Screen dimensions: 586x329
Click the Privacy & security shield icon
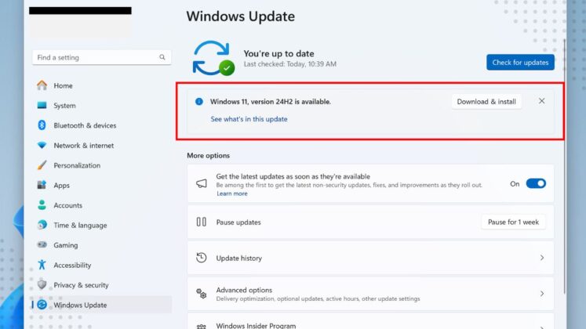42,284
